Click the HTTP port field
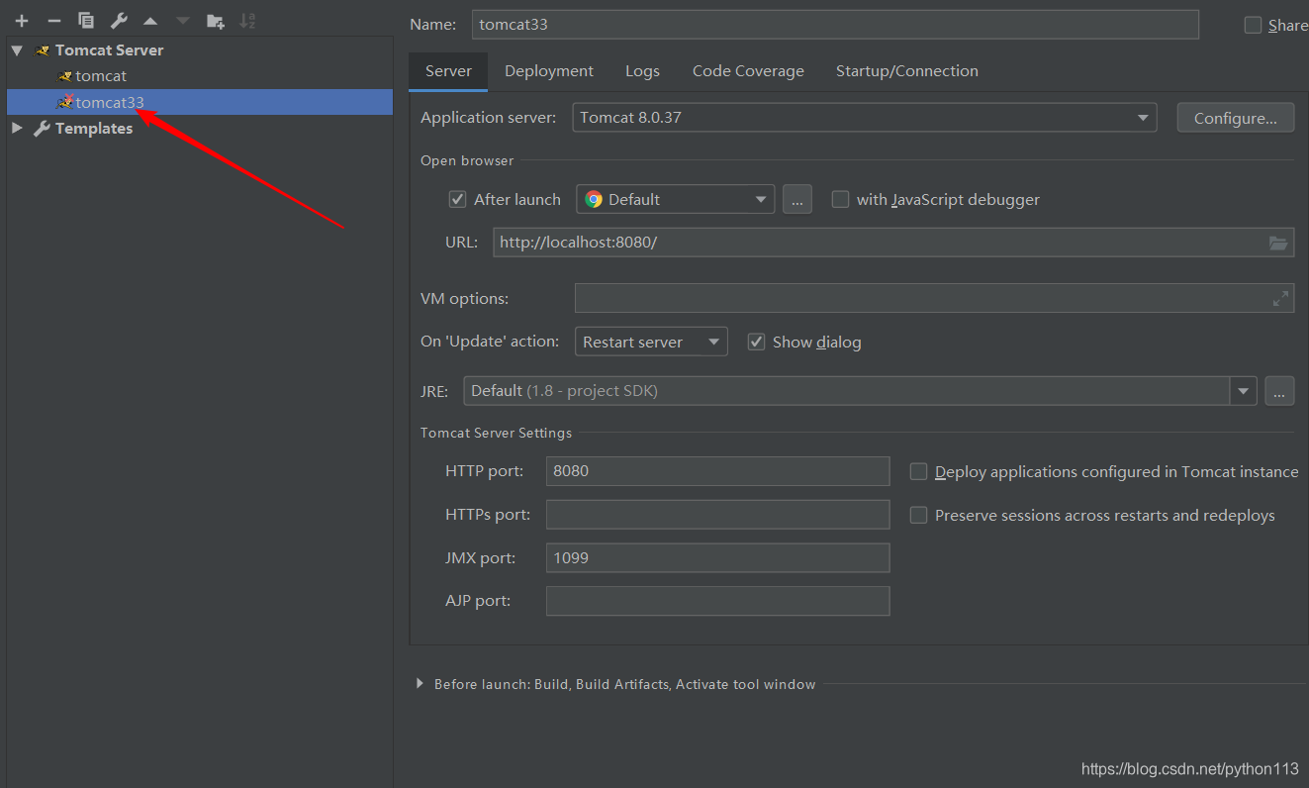1309x788 pixels. (717, 471)
